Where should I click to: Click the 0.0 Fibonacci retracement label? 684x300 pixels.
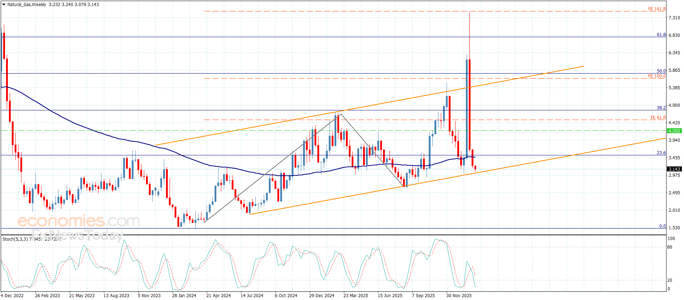[662, 226]
